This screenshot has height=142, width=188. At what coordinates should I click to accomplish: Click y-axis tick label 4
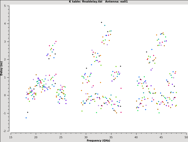(8, 24)
